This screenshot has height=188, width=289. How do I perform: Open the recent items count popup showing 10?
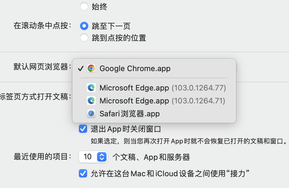click(x=93, y=157)
